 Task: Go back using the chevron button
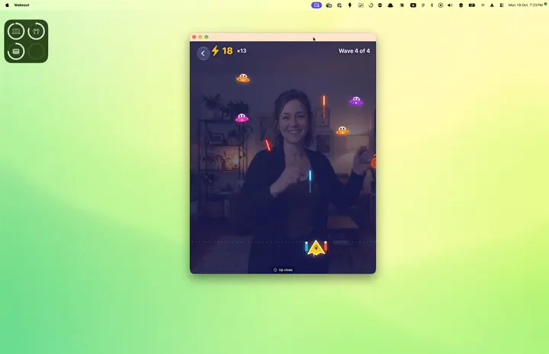(203, 53)
